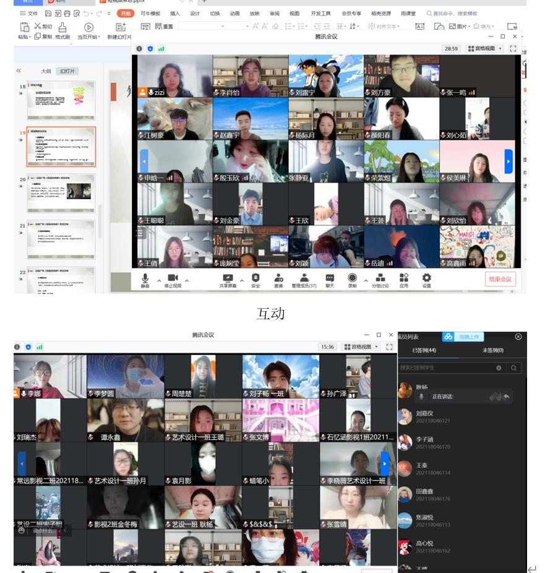Viewport: 558px width, 573px height.
Task: Open the 聊天 chat icon
Action: pyautogui.click(x=330, y=280)
